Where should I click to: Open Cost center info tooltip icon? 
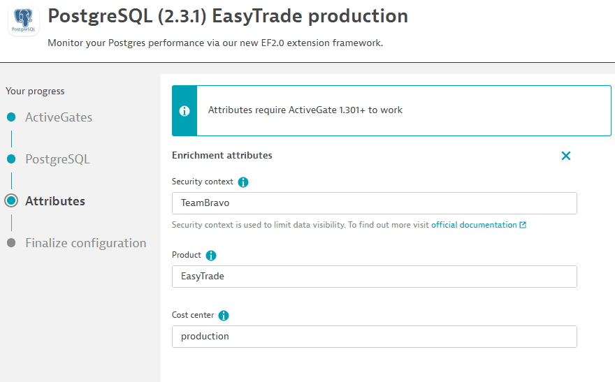pos(224,316)
